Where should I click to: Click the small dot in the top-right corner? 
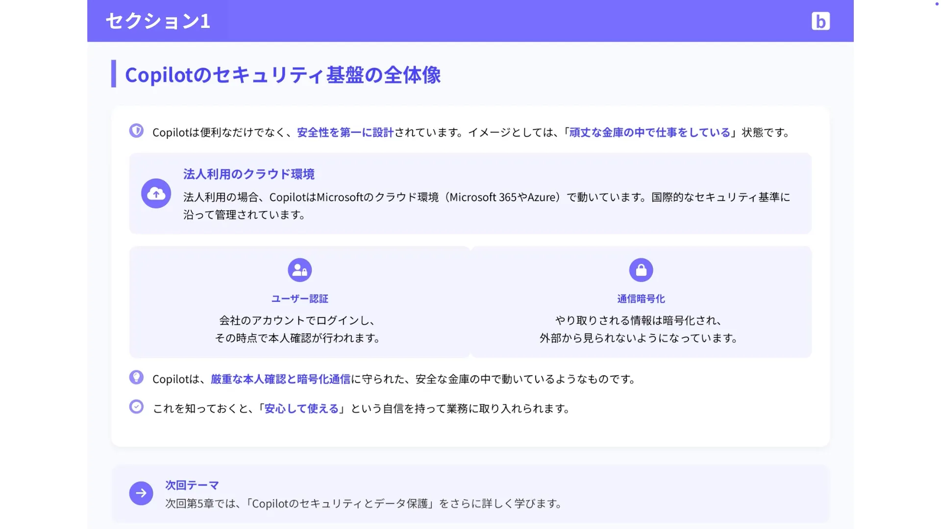(x=938, y=4)
